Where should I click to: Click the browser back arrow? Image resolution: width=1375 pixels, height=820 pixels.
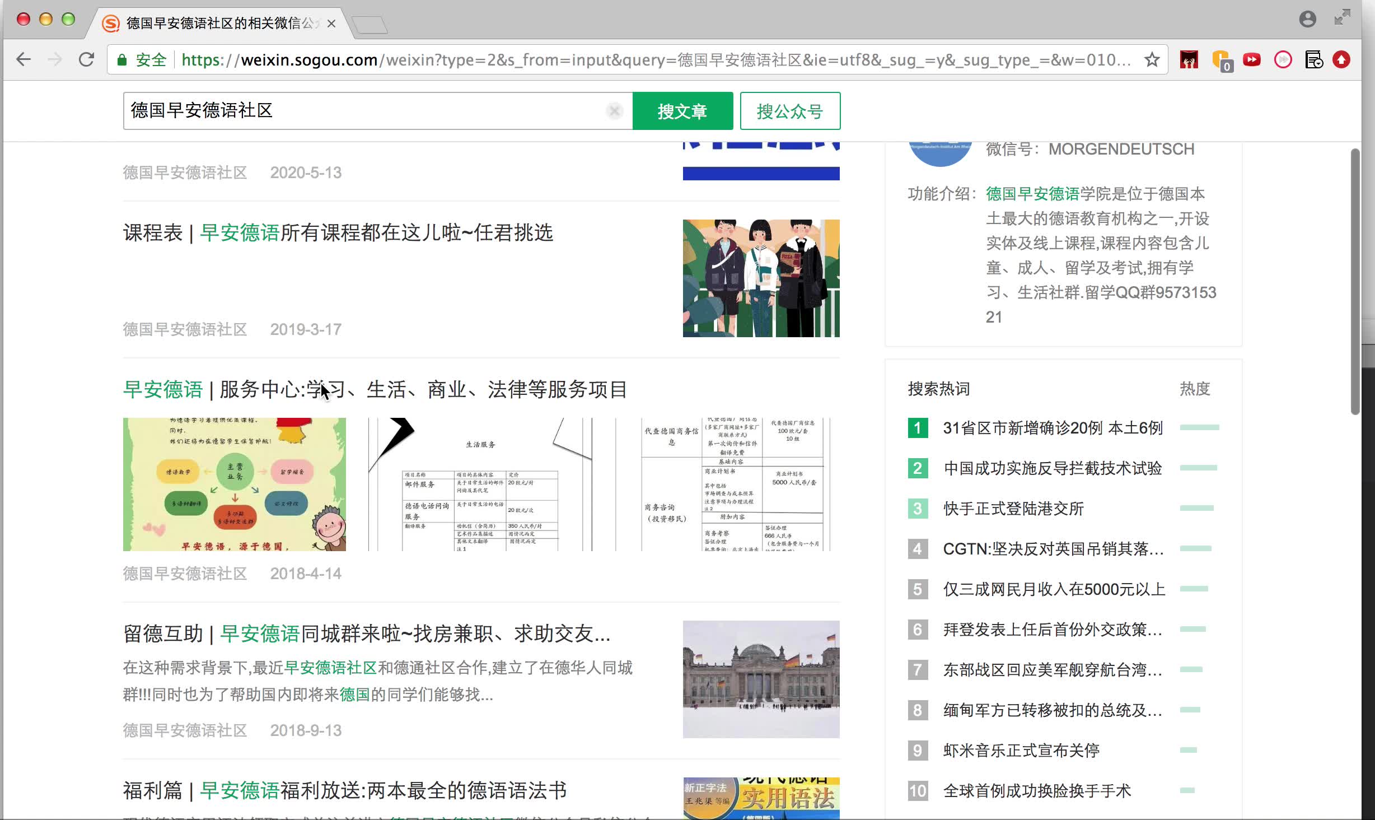(x=24, y=59)
